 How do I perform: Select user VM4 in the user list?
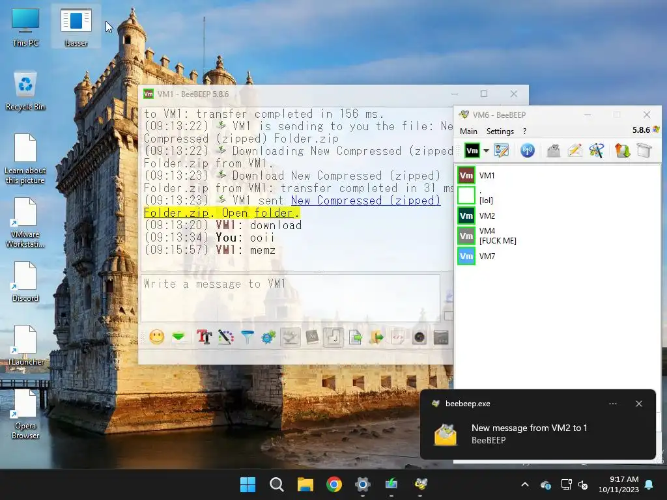point(558,236)
